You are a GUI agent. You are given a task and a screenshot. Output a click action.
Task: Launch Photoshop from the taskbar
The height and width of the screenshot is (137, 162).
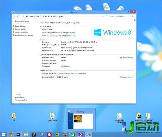point(18,134)
